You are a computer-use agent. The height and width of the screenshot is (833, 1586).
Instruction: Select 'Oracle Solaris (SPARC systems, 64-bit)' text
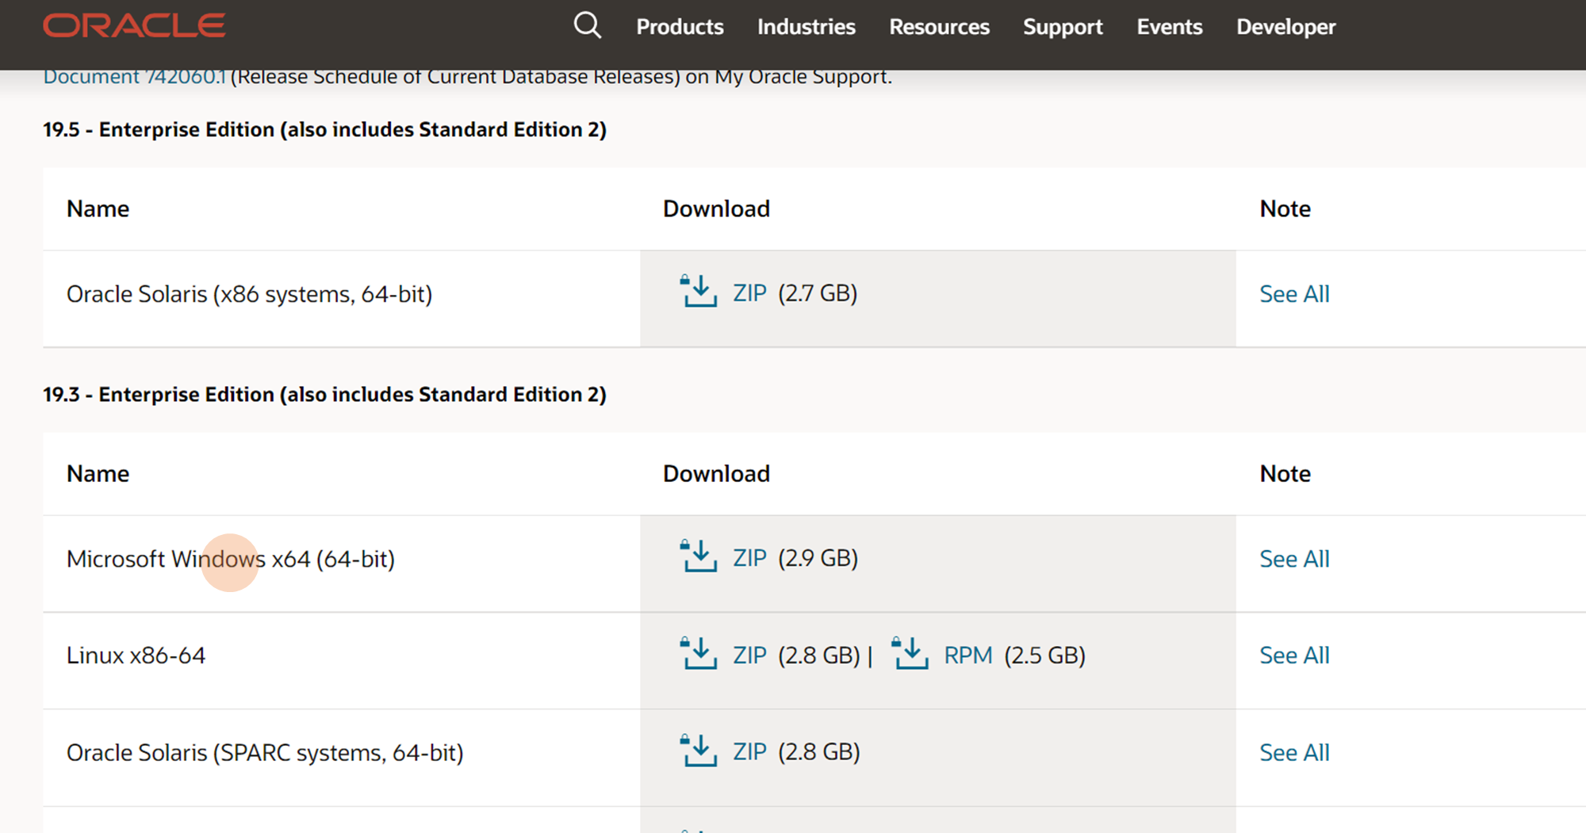coord(265,752)
